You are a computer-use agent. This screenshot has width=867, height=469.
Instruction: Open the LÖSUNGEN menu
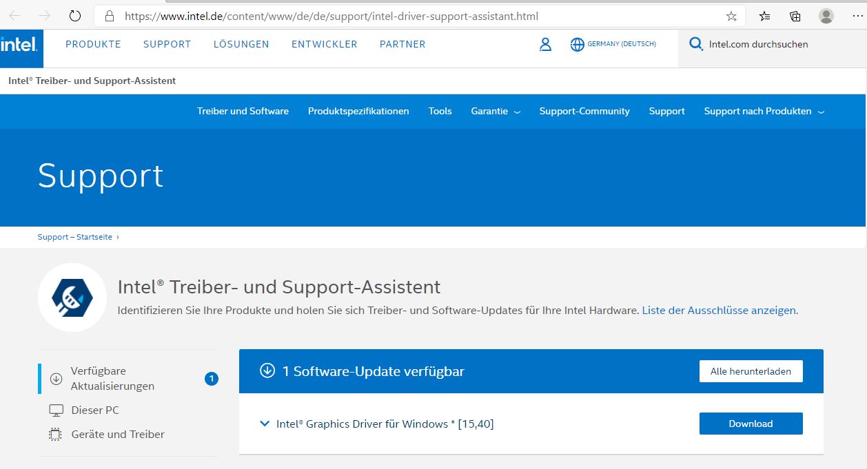coord(241,44)
